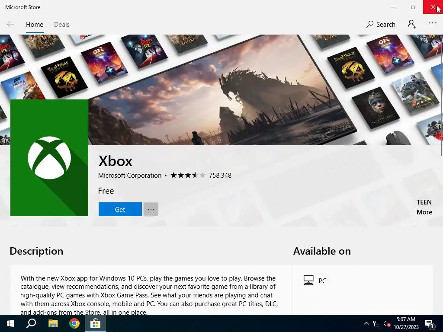Open the notification action center
443x332 pixels.
click(430, 323)
